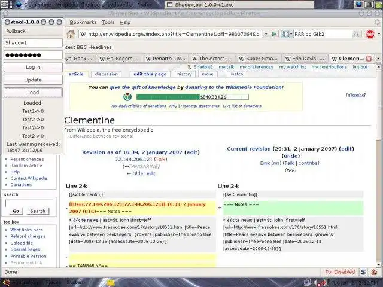383x287 pixels.
Task: Click Older edit link
Action: [141, 173]
